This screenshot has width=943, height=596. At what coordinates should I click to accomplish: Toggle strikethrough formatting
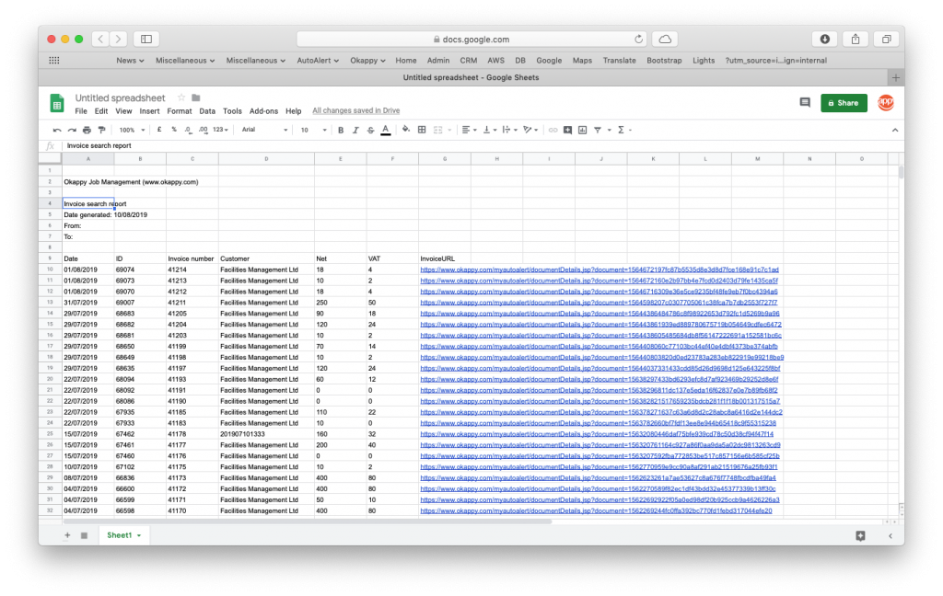click(370, 130)
